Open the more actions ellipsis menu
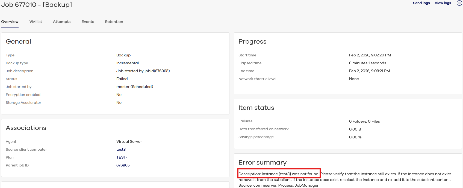463x188 pixels. click(459, 3)
